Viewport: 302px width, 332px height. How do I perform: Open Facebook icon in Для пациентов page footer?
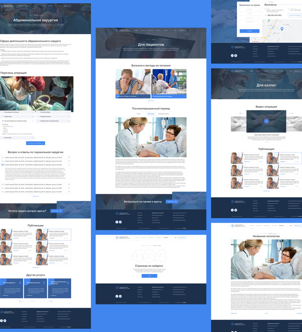tap(117, 222)
